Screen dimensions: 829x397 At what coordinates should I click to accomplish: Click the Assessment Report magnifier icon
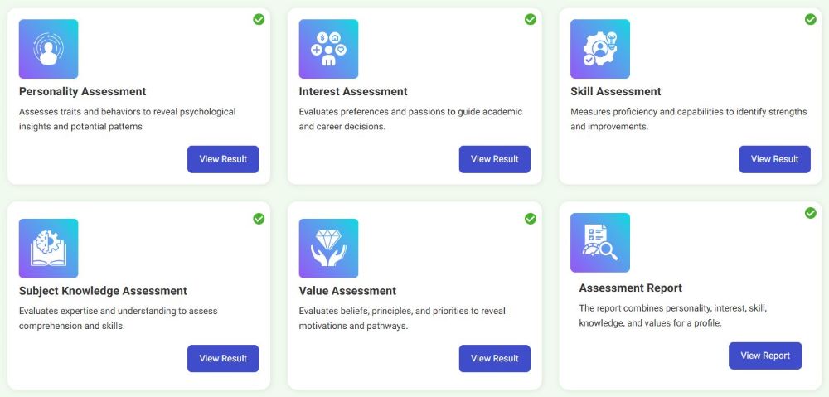tap(600, 243)
